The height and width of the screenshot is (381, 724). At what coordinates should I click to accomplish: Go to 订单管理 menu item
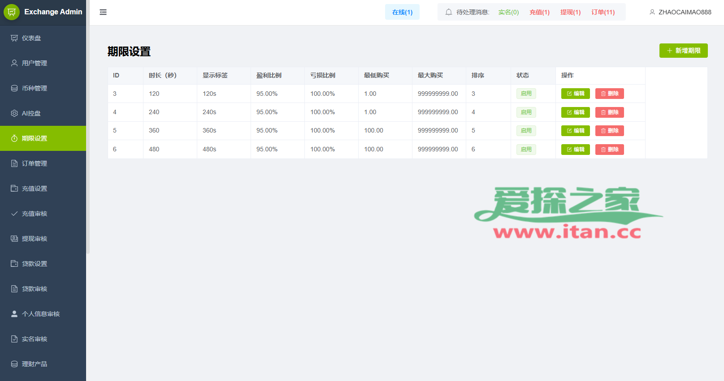(35, 163)
